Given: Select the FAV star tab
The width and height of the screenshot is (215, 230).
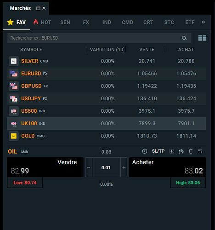Looking at the screenshot, I should point(17,23).
